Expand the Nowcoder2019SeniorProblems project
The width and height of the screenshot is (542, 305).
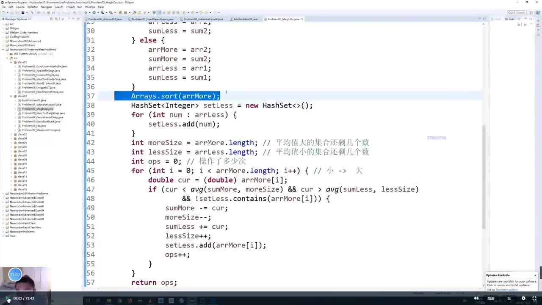[4, 194]
